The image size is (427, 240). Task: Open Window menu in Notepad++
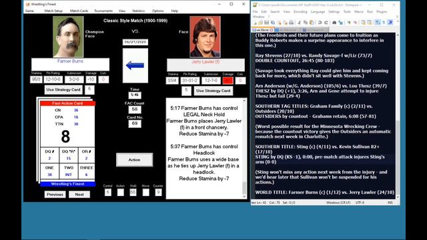[258, 17]
